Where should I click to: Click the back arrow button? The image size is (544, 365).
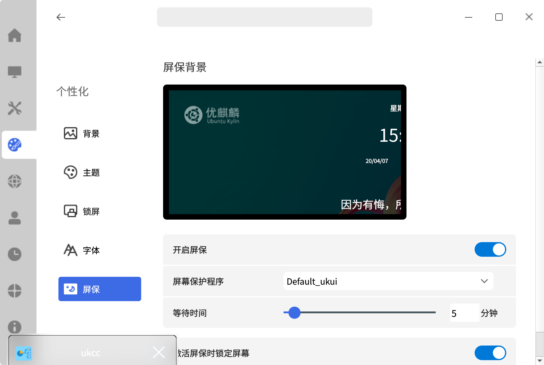point(61,17)
